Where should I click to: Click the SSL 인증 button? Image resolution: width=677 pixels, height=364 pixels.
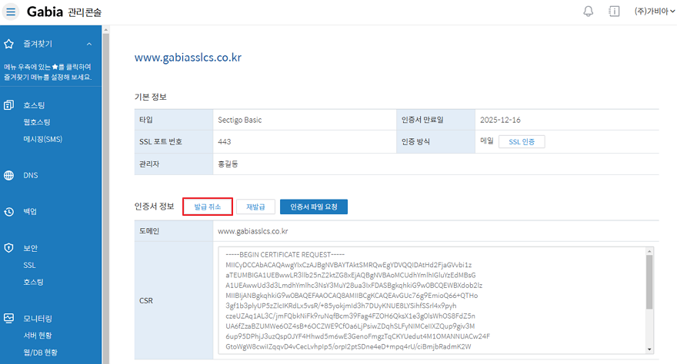point(522,142)
